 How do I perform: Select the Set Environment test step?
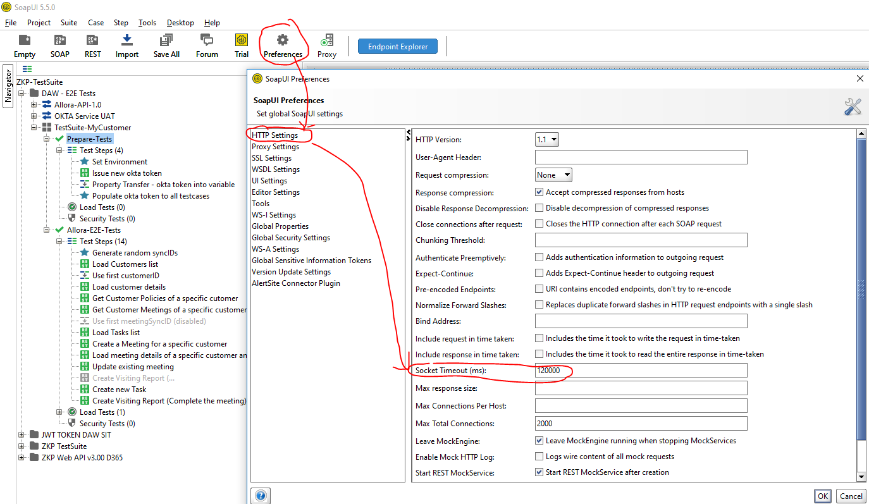click(x=120, y=162)
